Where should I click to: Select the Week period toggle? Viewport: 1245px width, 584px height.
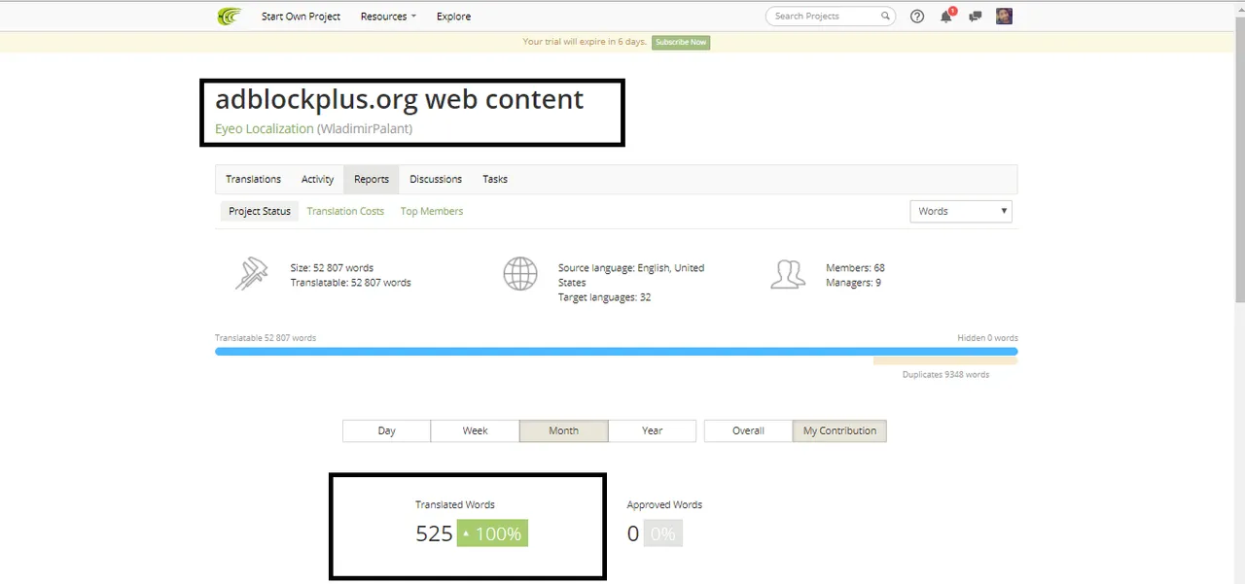476,430
